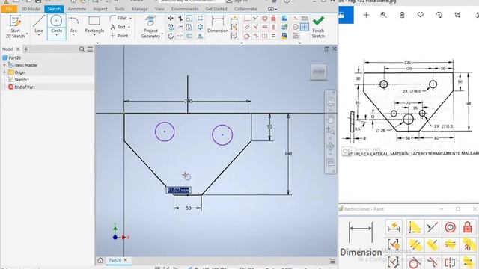Click the Finish Sketch button

318,27
